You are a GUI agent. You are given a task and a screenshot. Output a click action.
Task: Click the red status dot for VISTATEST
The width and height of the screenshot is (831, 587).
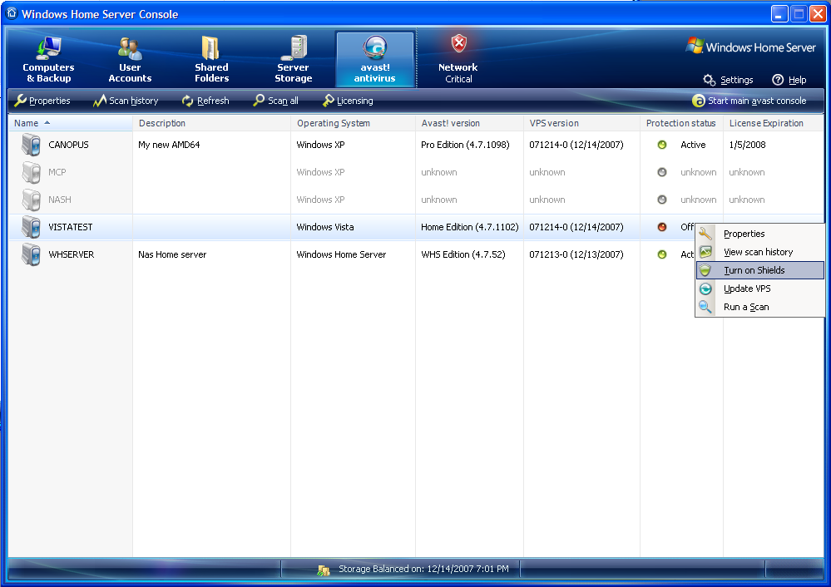click(x=662, y=227)
